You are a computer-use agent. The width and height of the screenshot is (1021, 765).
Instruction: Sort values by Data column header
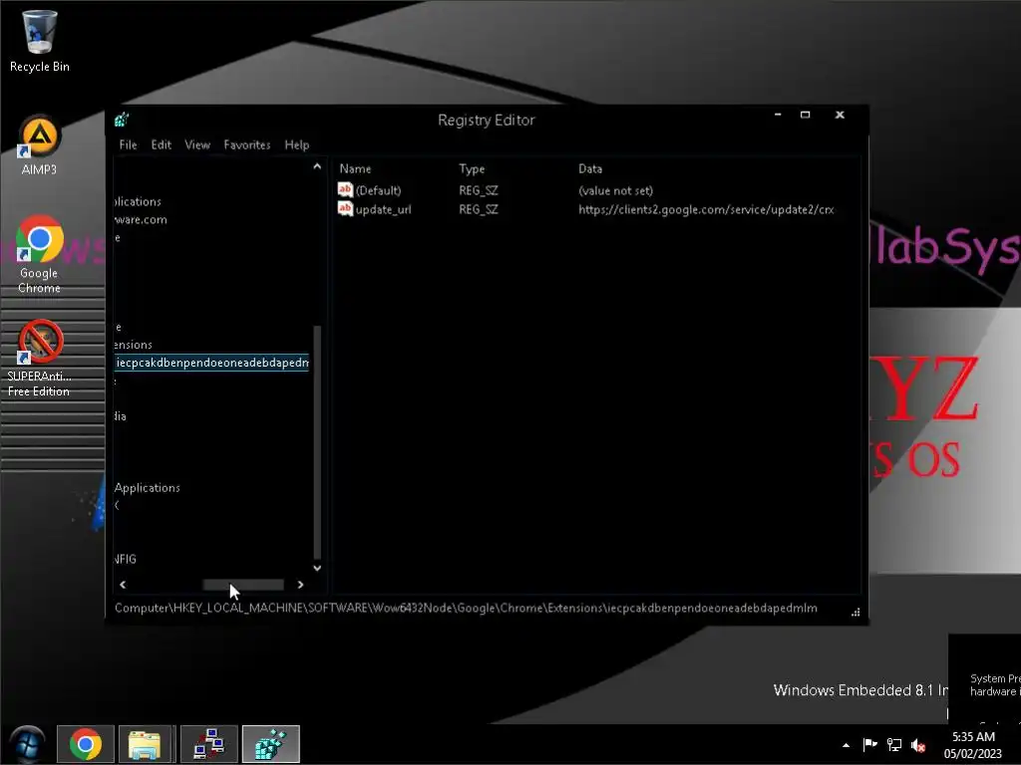(x=590, y=168)
